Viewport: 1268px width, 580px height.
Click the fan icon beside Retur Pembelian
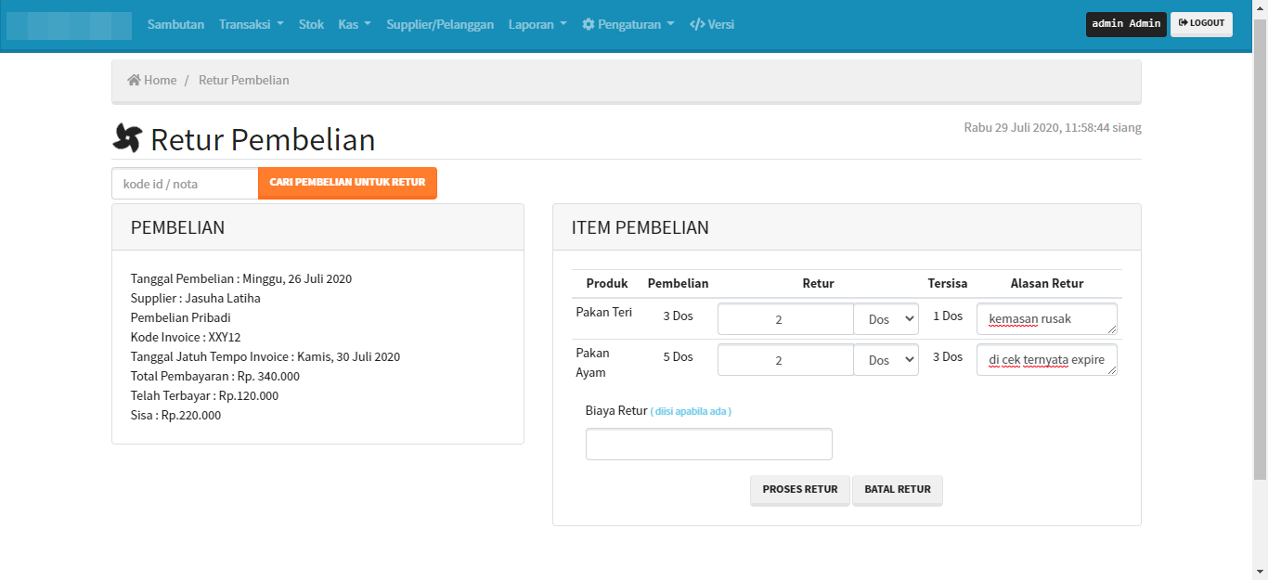pos(127,139)
